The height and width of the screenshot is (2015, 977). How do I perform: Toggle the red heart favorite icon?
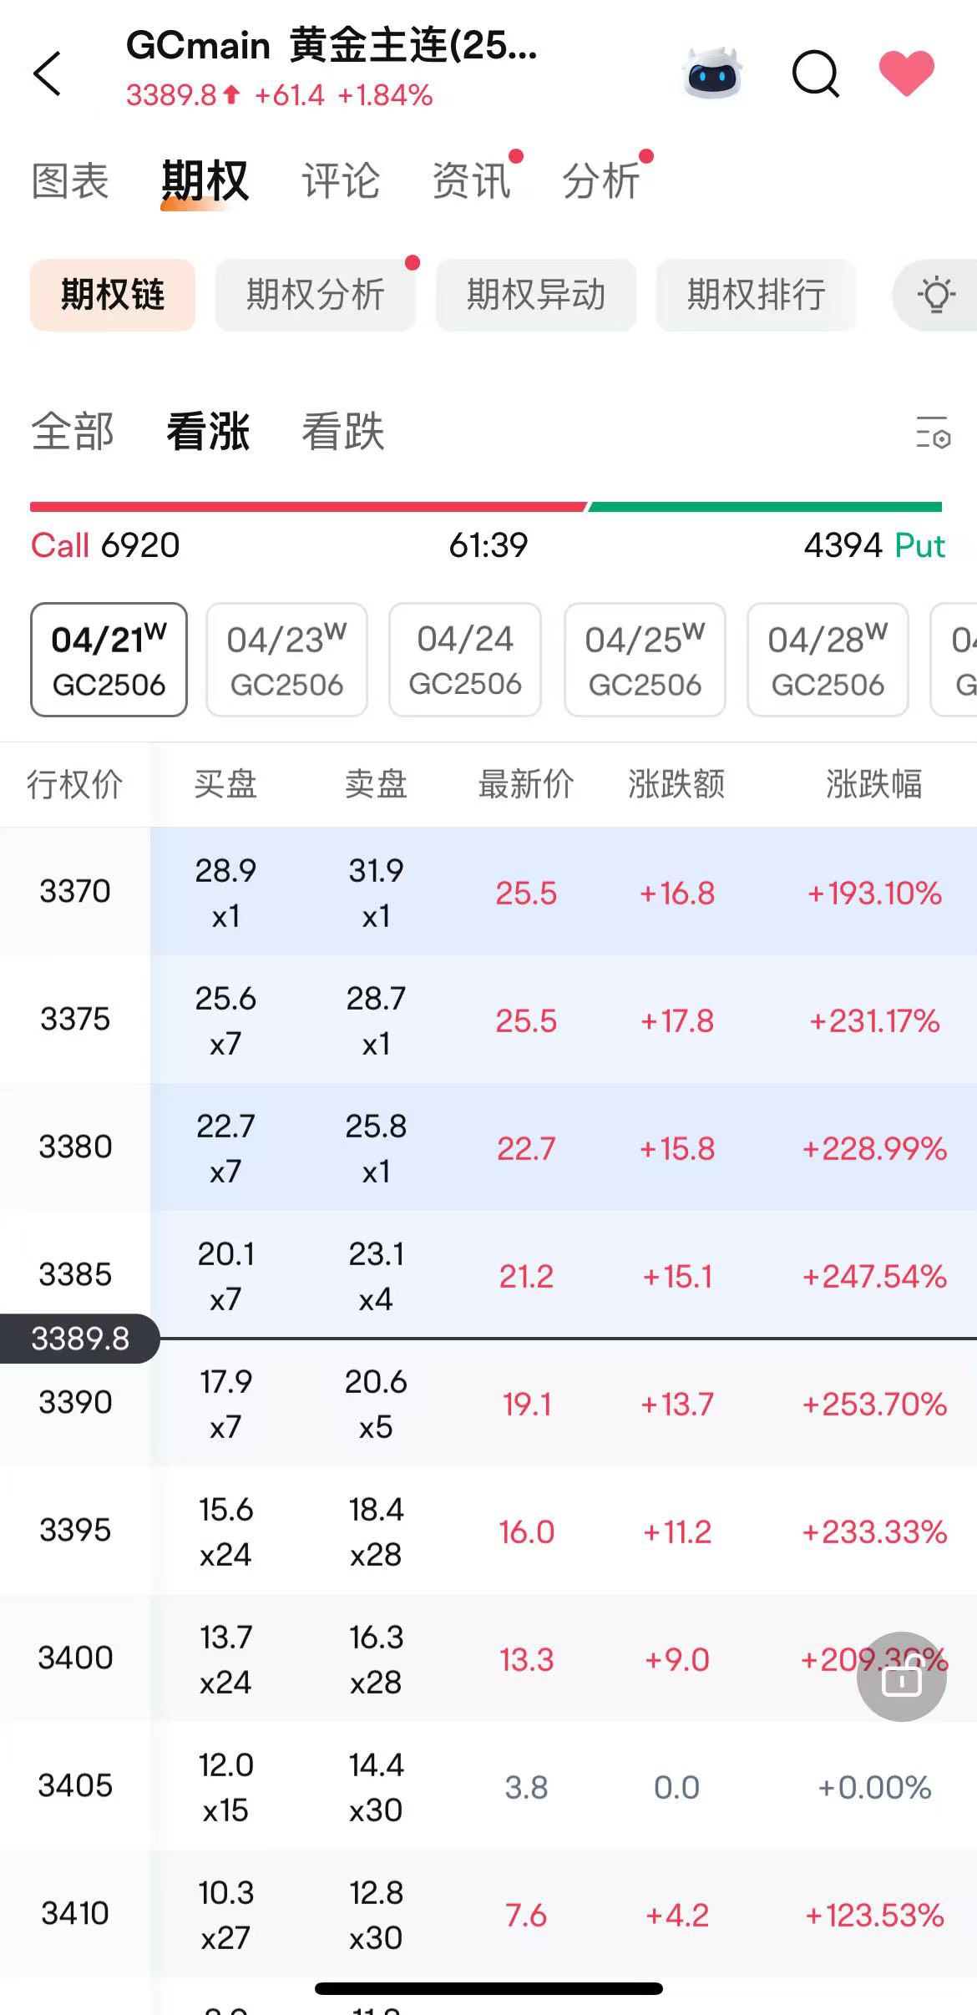tap(906, 73)
